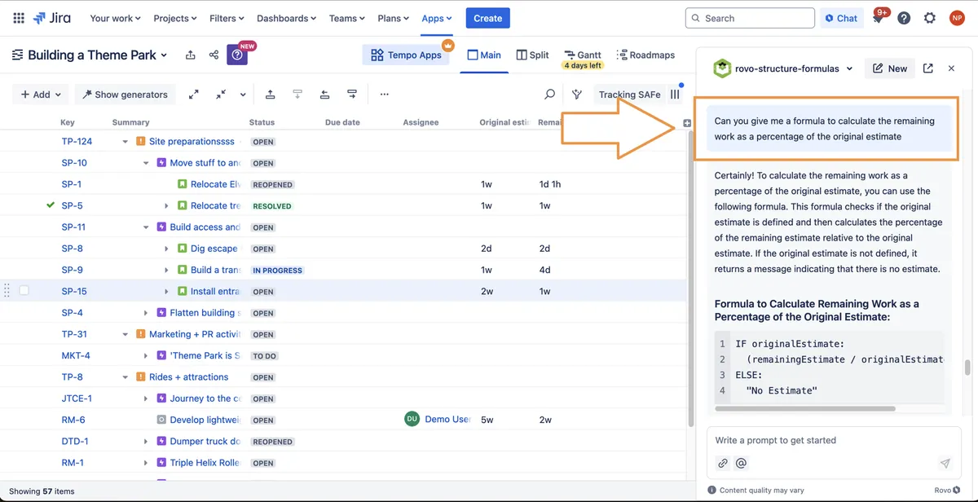The width and height of the screenshot is (978, 502).
Task: Switch to Split view tab
Action: click(533, 55)
